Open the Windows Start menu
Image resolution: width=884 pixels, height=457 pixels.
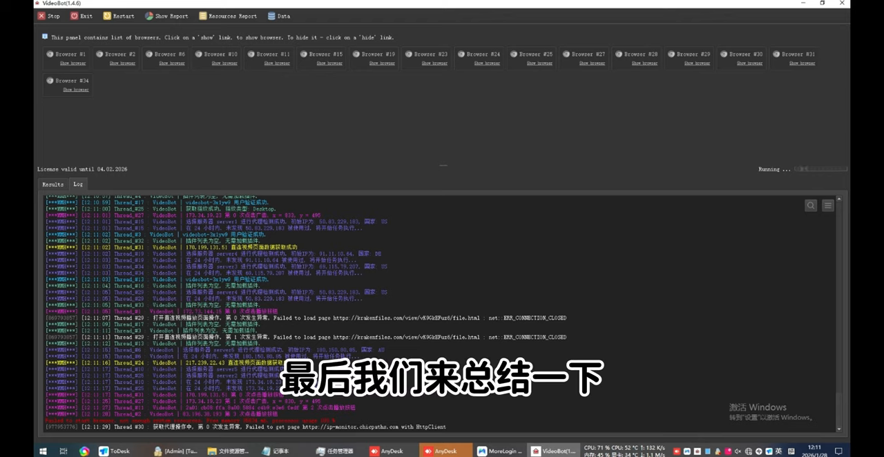(43, 451)
